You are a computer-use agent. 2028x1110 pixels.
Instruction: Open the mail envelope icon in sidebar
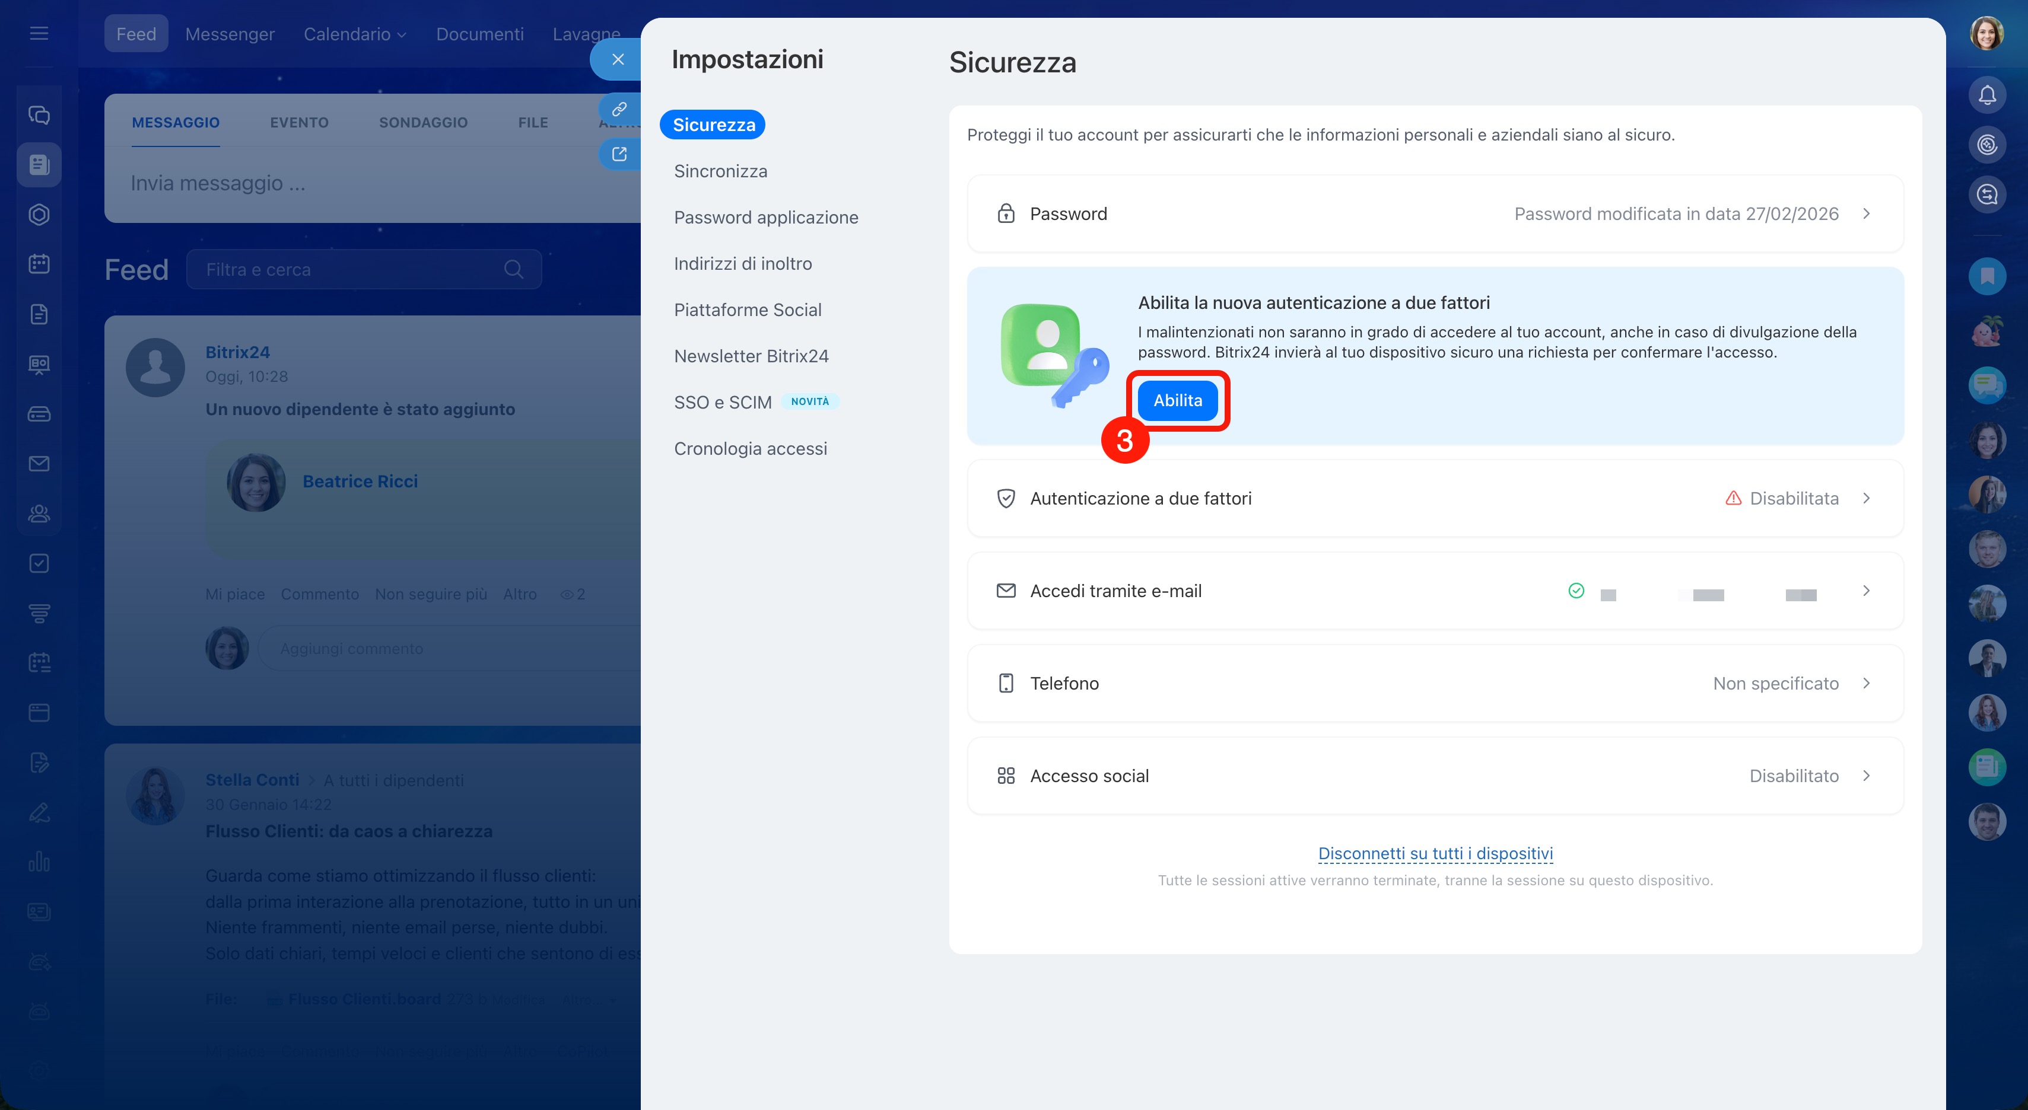pos(39,463)
